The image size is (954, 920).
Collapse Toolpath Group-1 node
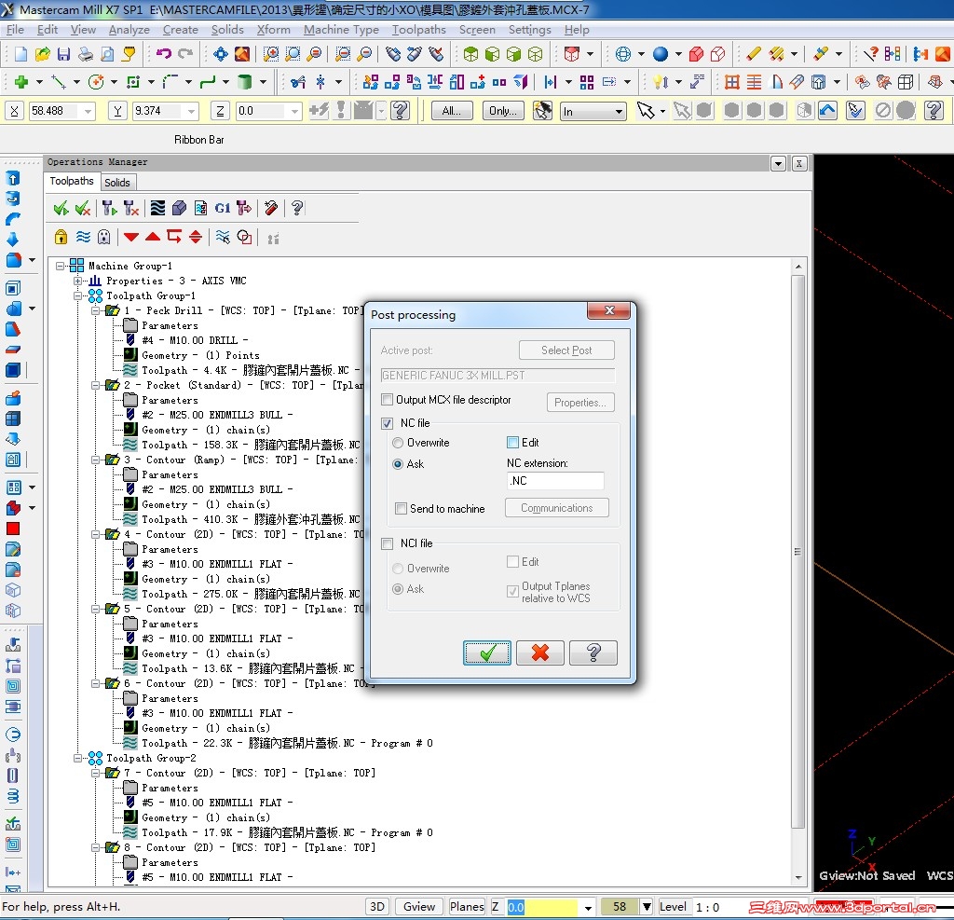[x=78, y=295]
